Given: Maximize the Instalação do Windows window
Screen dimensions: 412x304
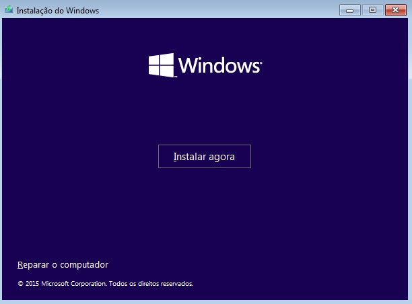Looking at the screenshot, I should tap(372, 10).
